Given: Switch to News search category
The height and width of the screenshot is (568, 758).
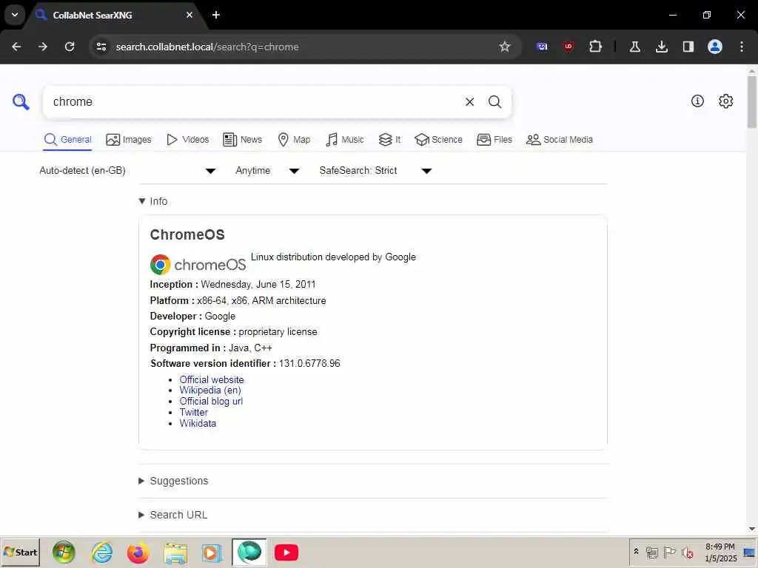Looking at the screenshot, I should click(242, 140).
